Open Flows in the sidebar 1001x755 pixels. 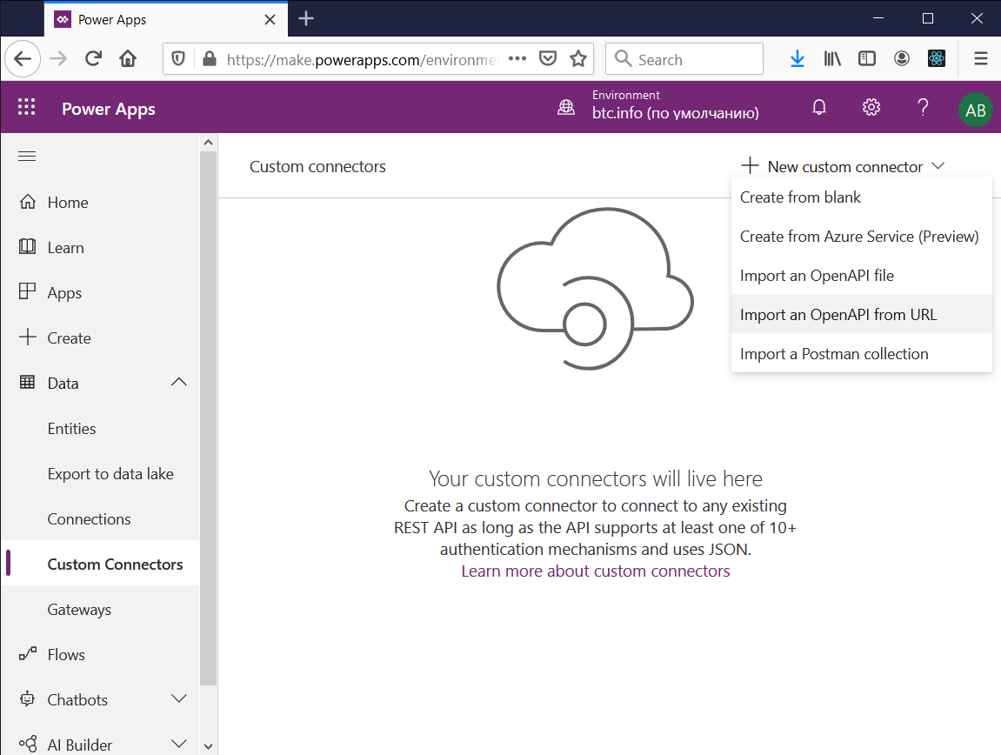[x=100, y=655]
